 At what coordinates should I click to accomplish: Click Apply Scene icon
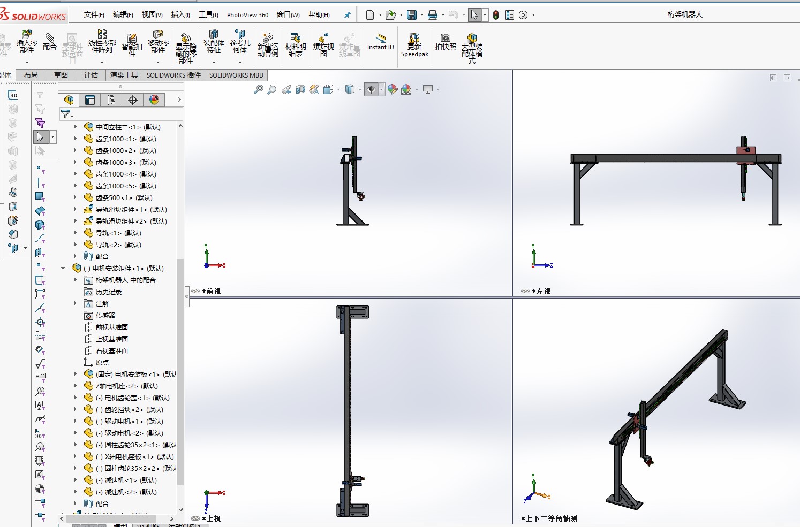tap(406, 89)
